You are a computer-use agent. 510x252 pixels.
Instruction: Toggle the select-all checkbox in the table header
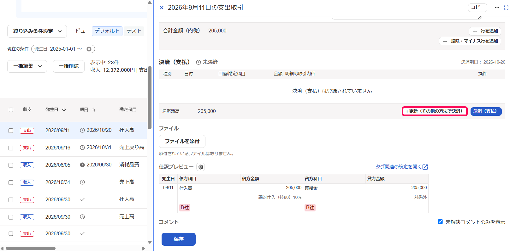(x=11, y=110)
